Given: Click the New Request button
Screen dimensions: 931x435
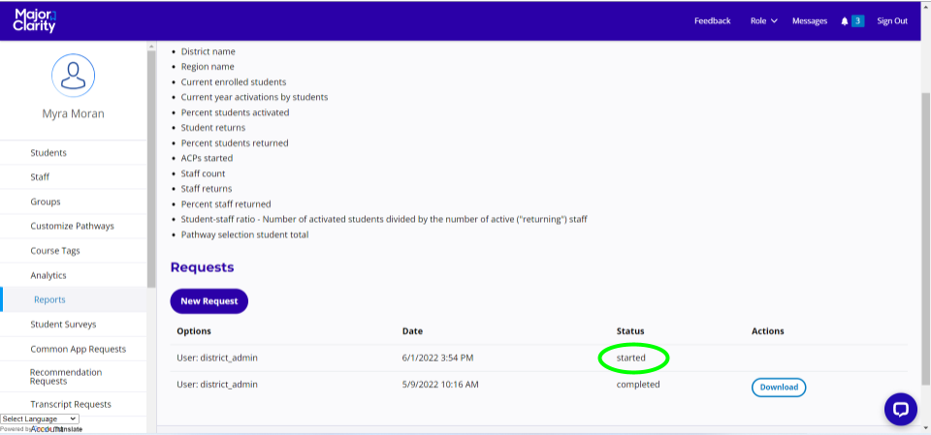Looking at the screenshot, I should [x=209, y=301].
